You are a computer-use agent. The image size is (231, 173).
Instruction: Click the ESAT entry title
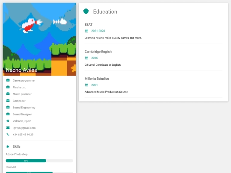(x=89, y=25)
